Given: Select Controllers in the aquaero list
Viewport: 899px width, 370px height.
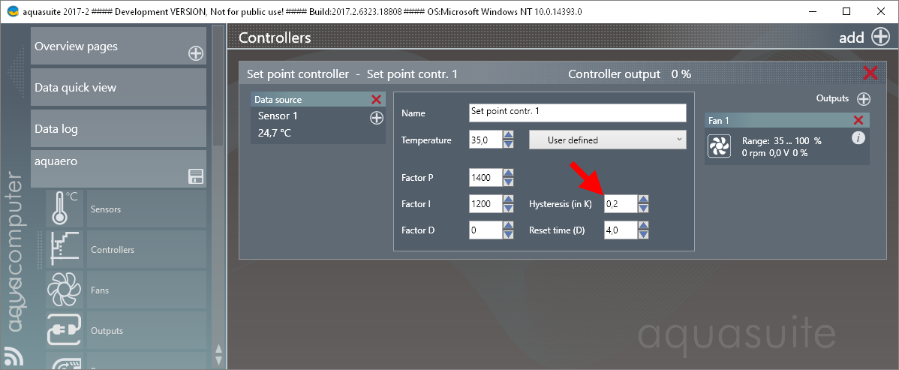Looking at the screenshot, I should (146, 249).
